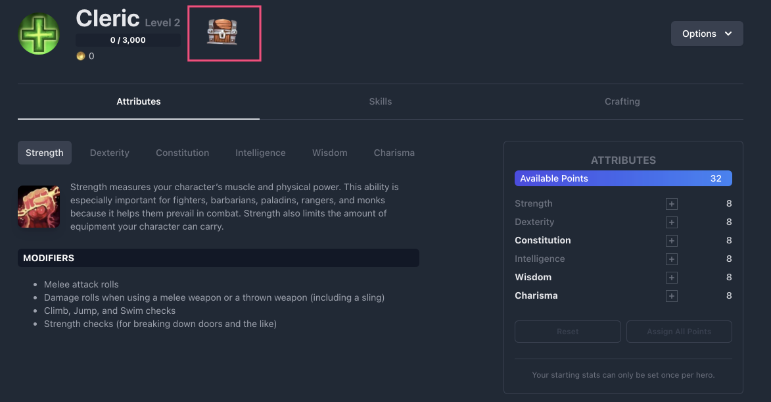Click Wisdom label in the attributes panel

pyautogui.click(x=533, y=278)
